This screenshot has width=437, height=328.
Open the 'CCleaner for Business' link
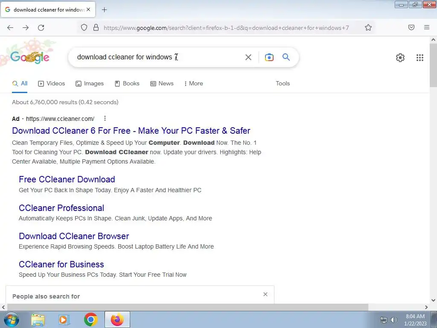point(61,264)
